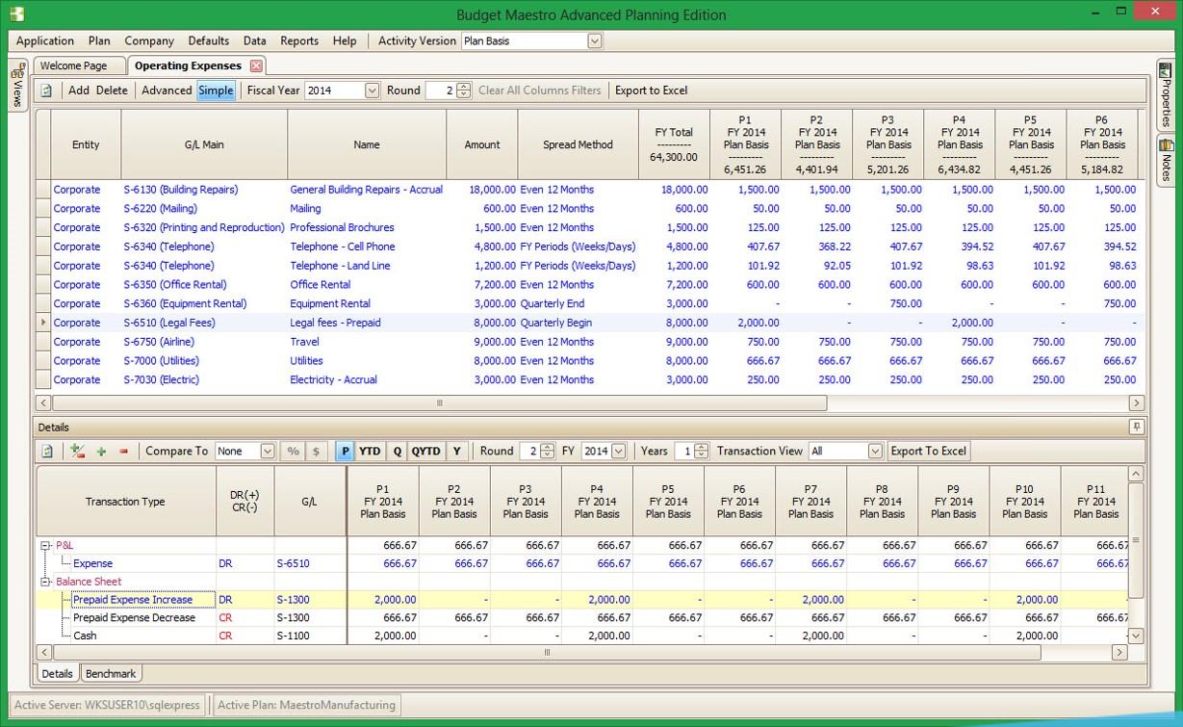Adjust the Round stepper in Details toolbar
1183x727 pixels.
pos(548,451)
